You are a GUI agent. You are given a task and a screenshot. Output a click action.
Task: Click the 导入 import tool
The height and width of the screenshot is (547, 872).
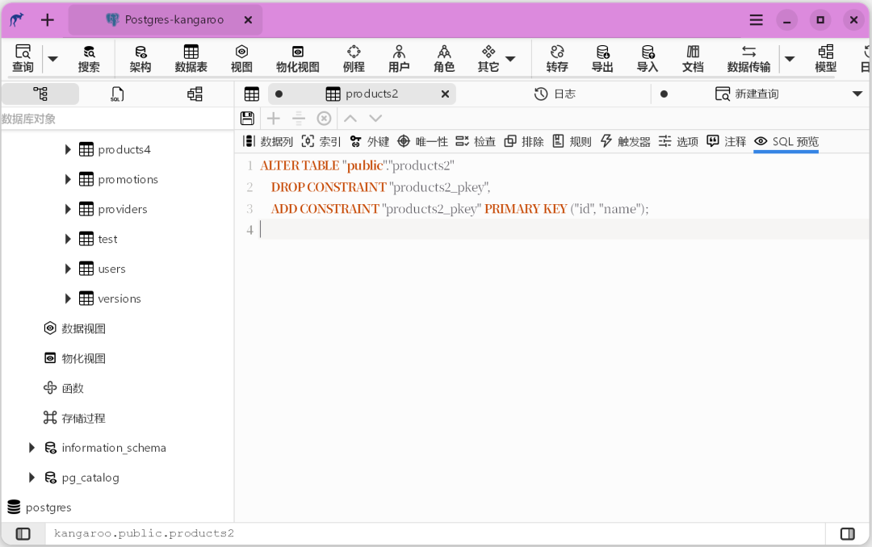[648, 58]
